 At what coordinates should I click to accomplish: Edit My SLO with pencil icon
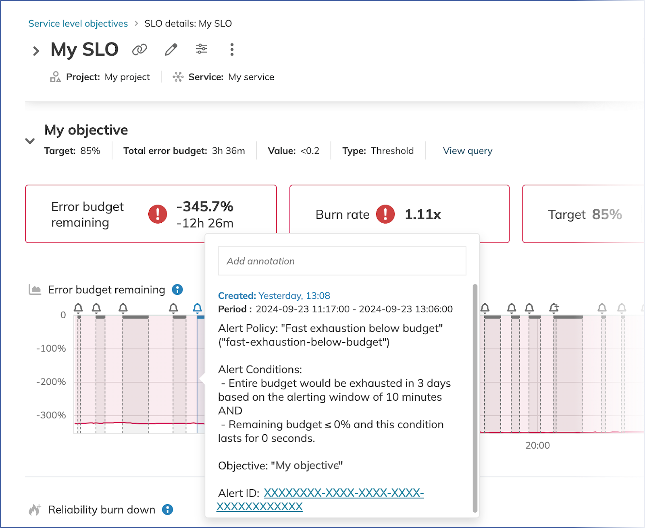point(171,50)
